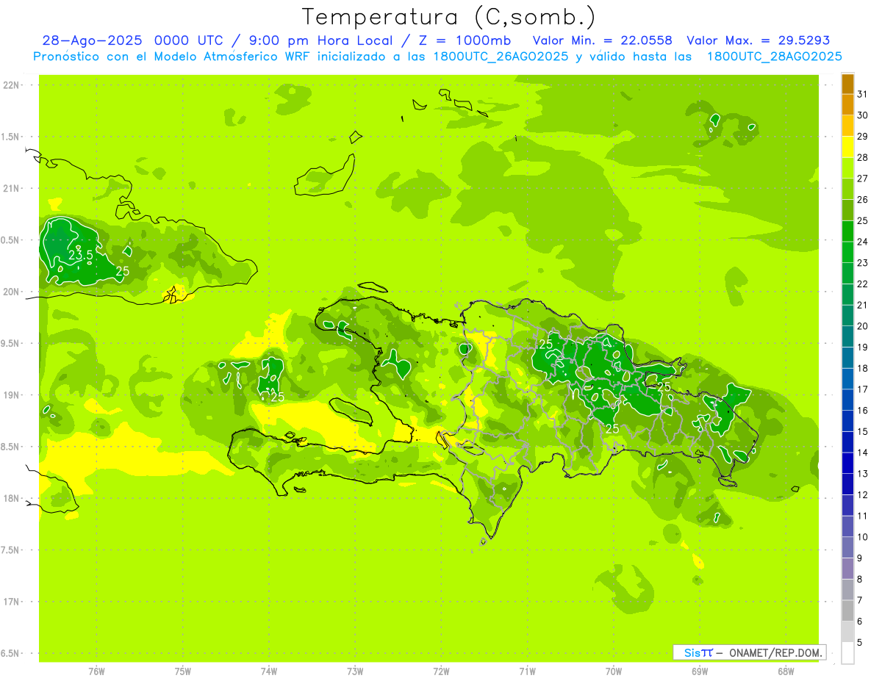Pick the gray swatch between 6 and 7
Image resolution: width=882 pixels, height=681 pixels.
847,611
